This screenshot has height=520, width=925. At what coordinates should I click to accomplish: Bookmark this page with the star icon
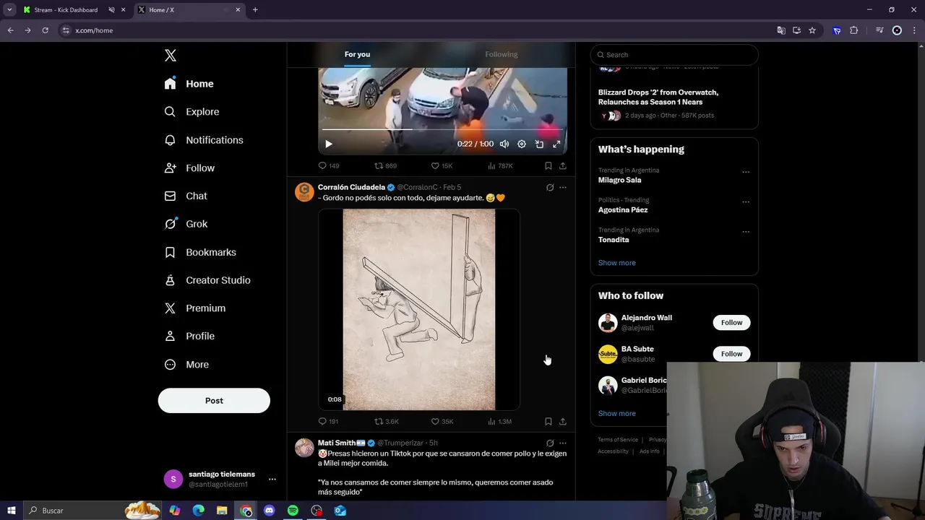point(812,30)
